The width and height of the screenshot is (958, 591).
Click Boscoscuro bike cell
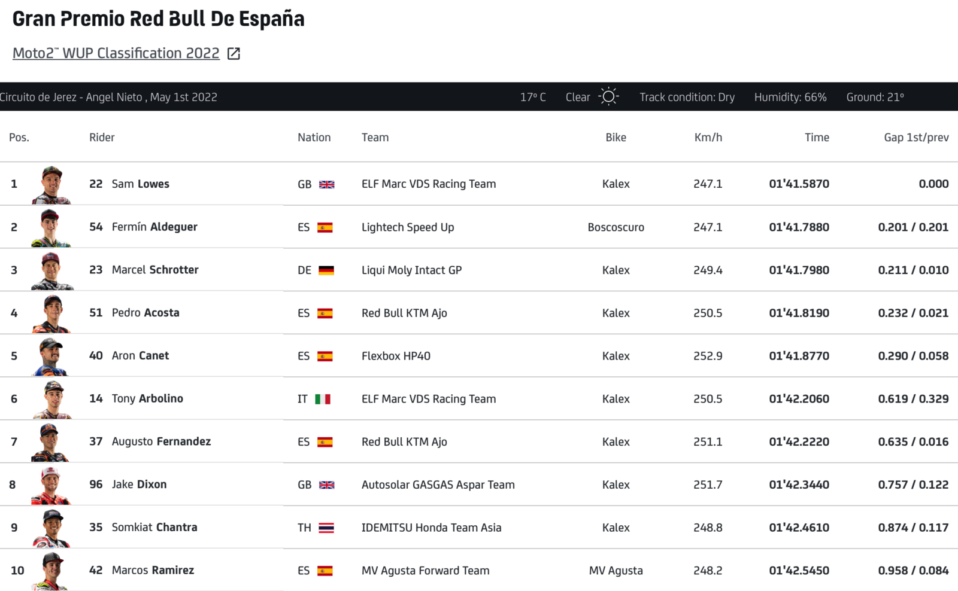coord(616,227)
